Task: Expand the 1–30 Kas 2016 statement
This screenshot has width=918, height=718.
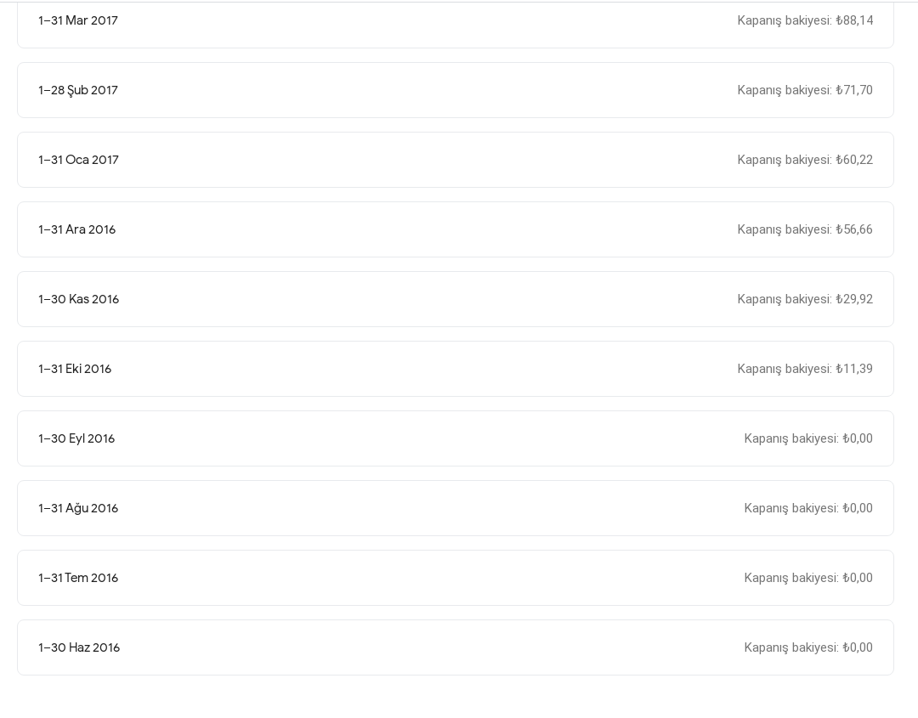Action: pyautogui.click(x=456, y=299)
